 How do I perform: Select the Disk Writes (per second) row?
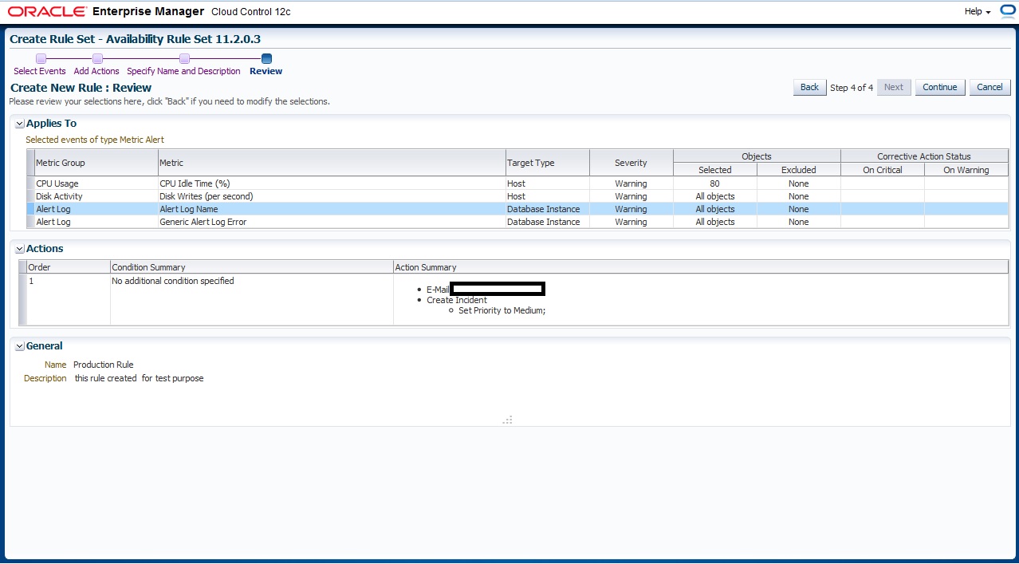[206, 196]
